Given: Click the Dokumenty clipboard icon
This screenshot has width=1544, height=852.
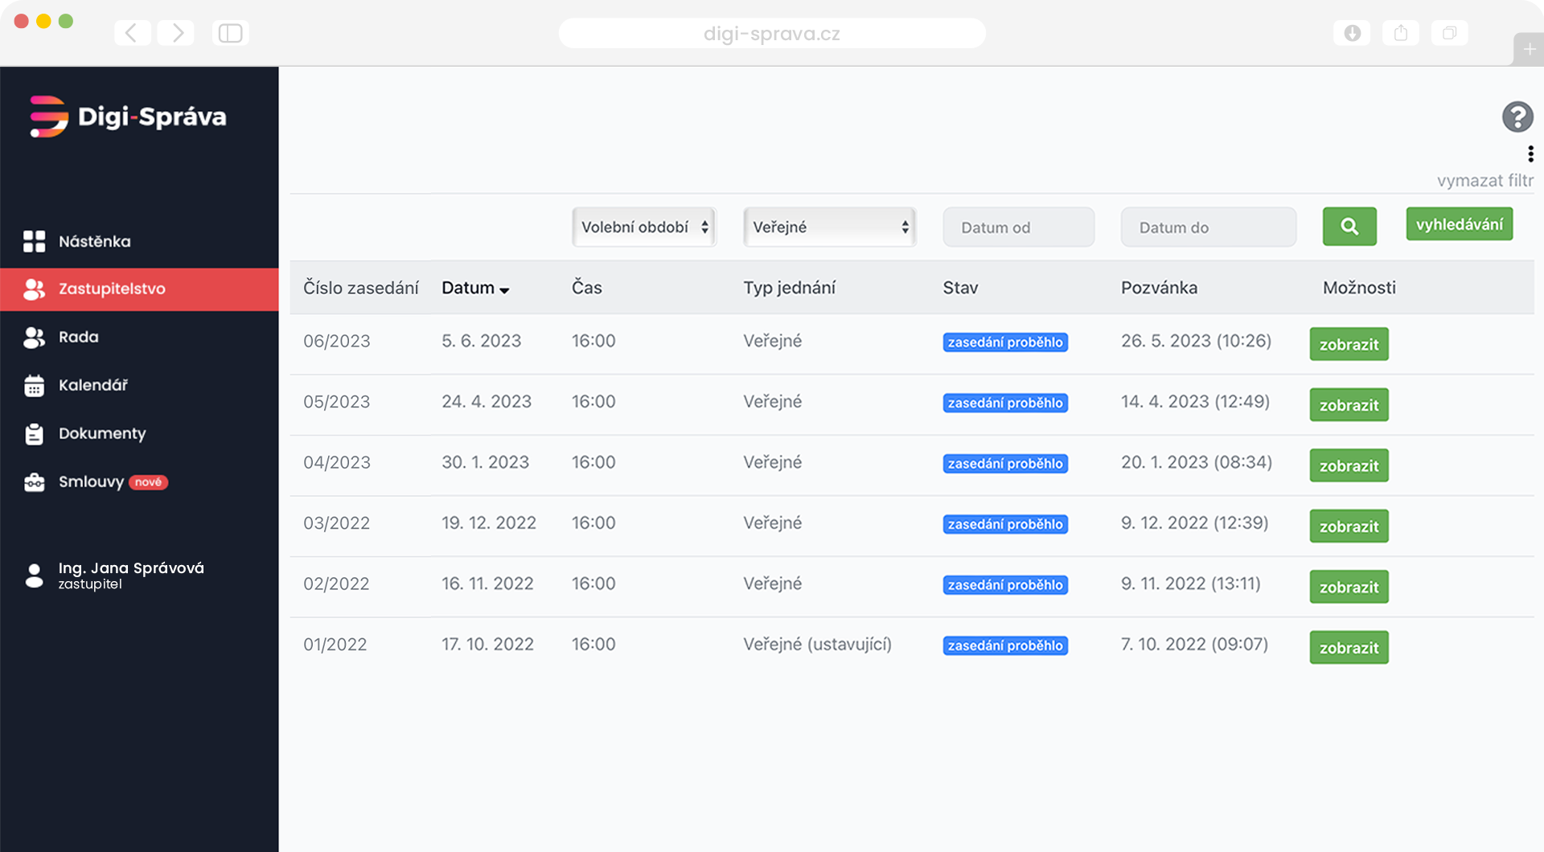Looking at the screenshot, I should point(34,434).
